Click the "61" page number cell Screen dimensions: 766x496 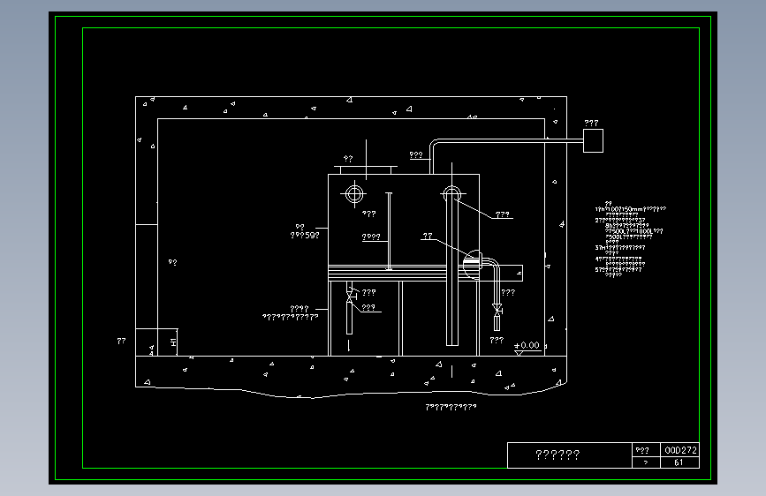680,462
